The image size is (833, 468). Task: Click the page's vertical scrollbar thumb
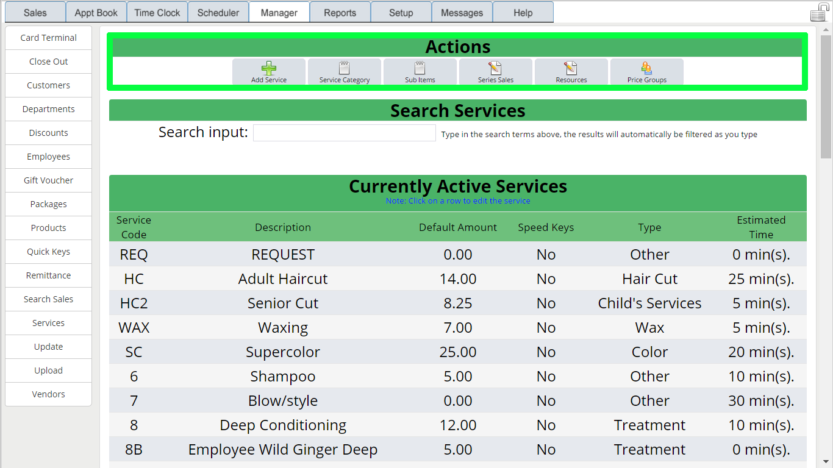click(826, 97)
